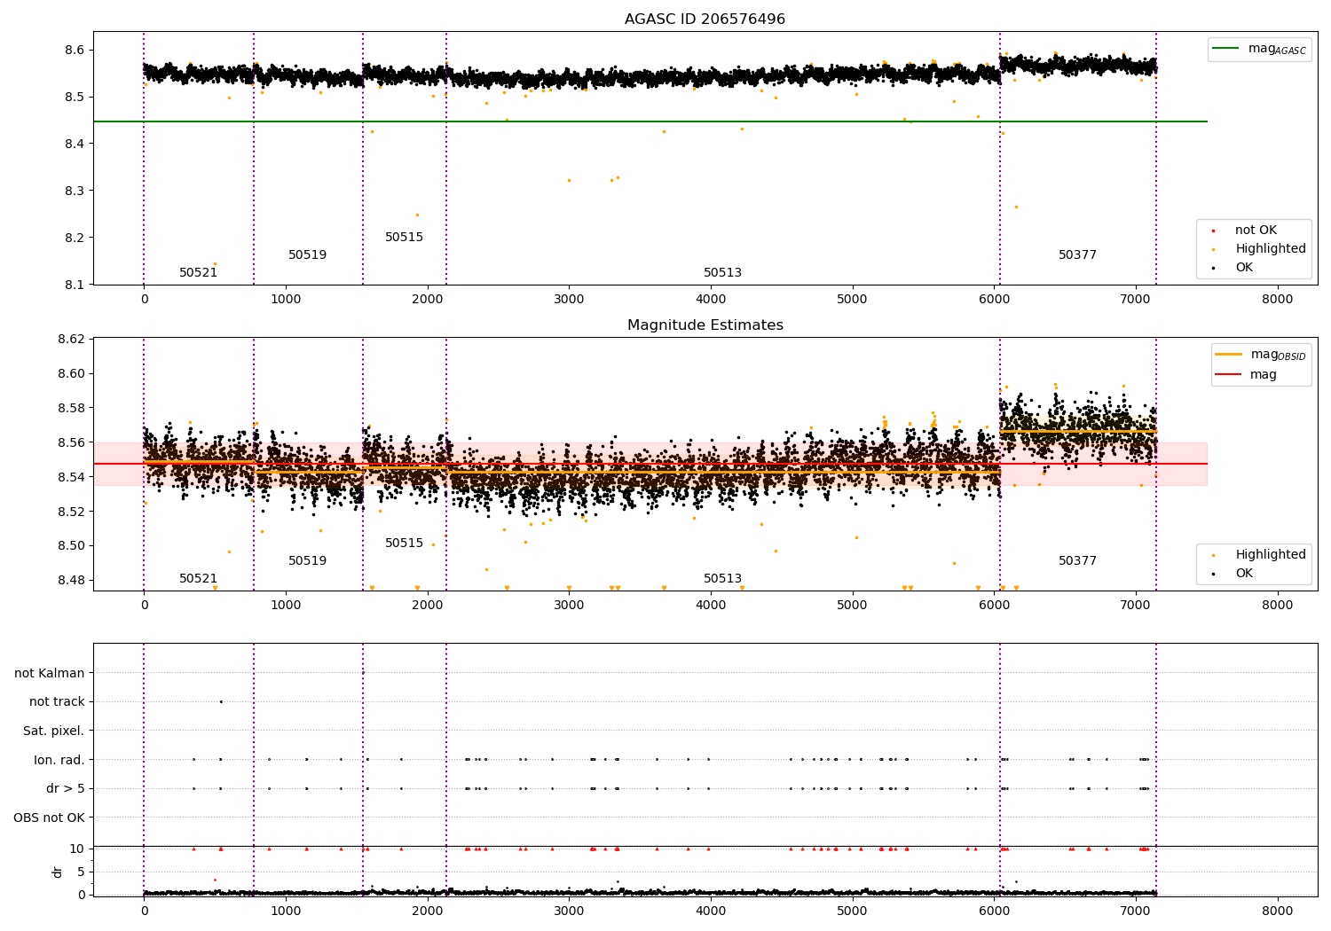Screen dimensions: 1331x931
Task: Click the 8.48 y-axis tick in the middle plot
Action: (73, 581)
